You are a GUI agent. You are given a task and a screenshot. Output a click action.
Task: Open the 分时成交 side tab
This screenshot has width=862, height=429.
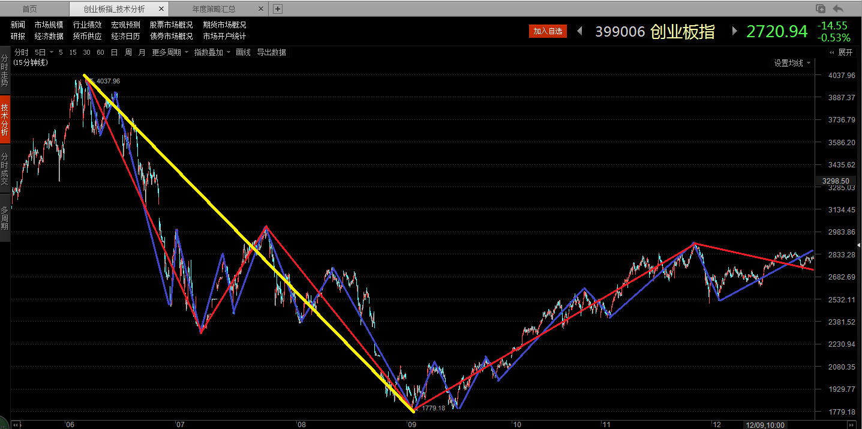(5, 168)
